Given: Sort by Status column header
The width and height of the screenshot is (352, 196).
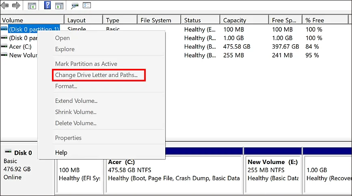Looking at the screenshot, I should 192,20.
